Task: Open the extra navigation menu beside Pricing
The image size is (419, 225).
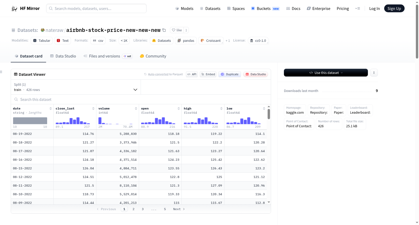Action: pos(357,8)
